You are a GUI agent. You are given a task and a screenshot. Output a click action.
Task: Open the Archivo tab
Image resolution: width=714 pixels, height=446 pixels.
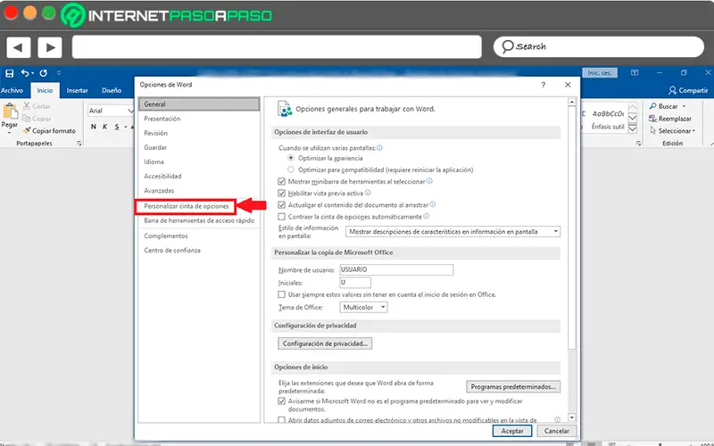click(12, 90)
